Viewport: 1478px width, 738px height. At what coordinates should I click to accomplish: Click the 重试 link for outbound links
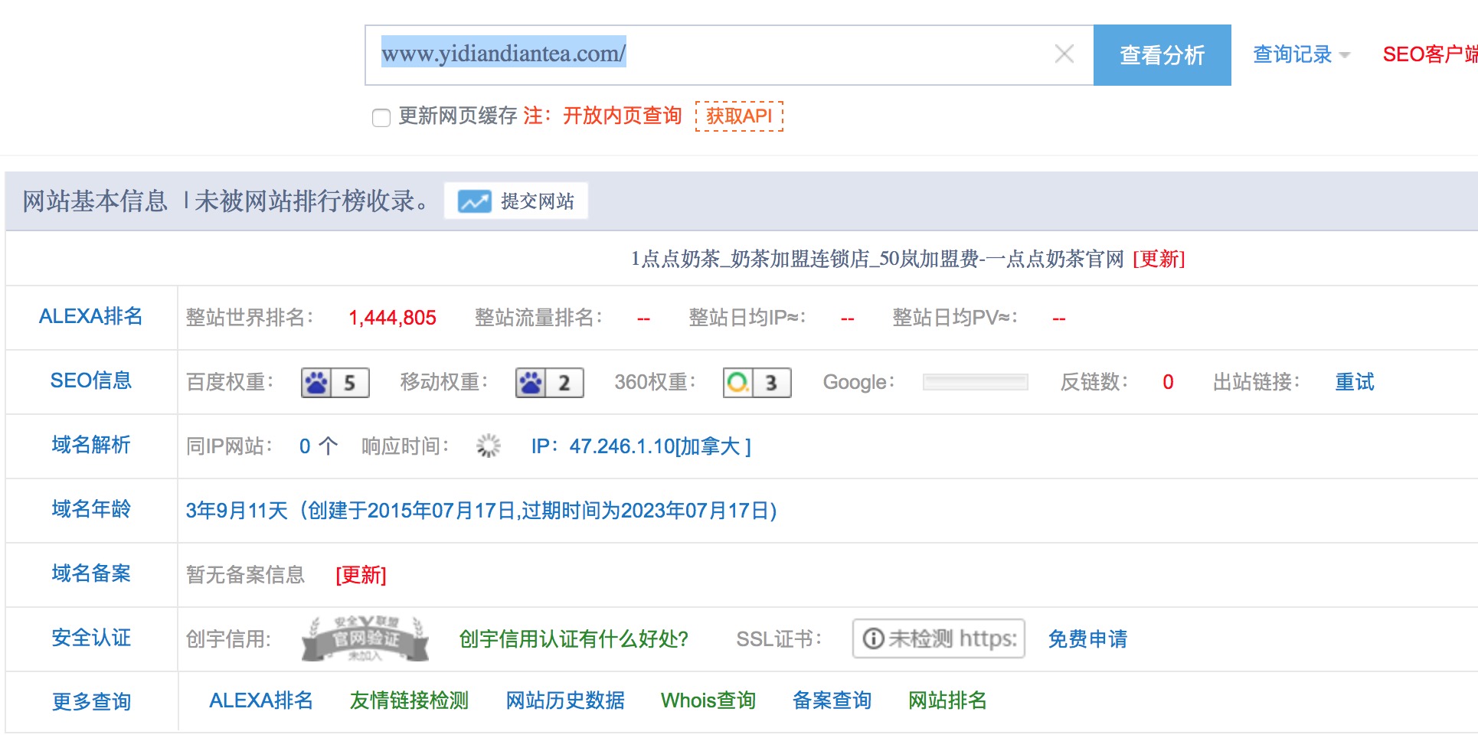(x=1355, y=382)
